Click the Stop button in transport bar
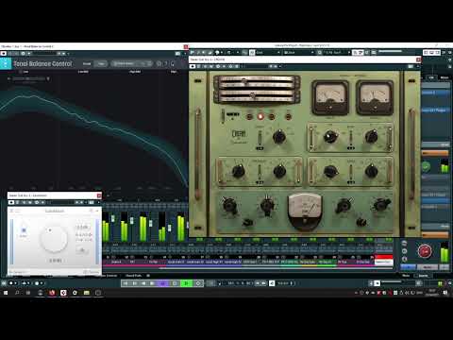Image resolution: width=453 pixels, height=340 pixels. click(x=175, y=283)
